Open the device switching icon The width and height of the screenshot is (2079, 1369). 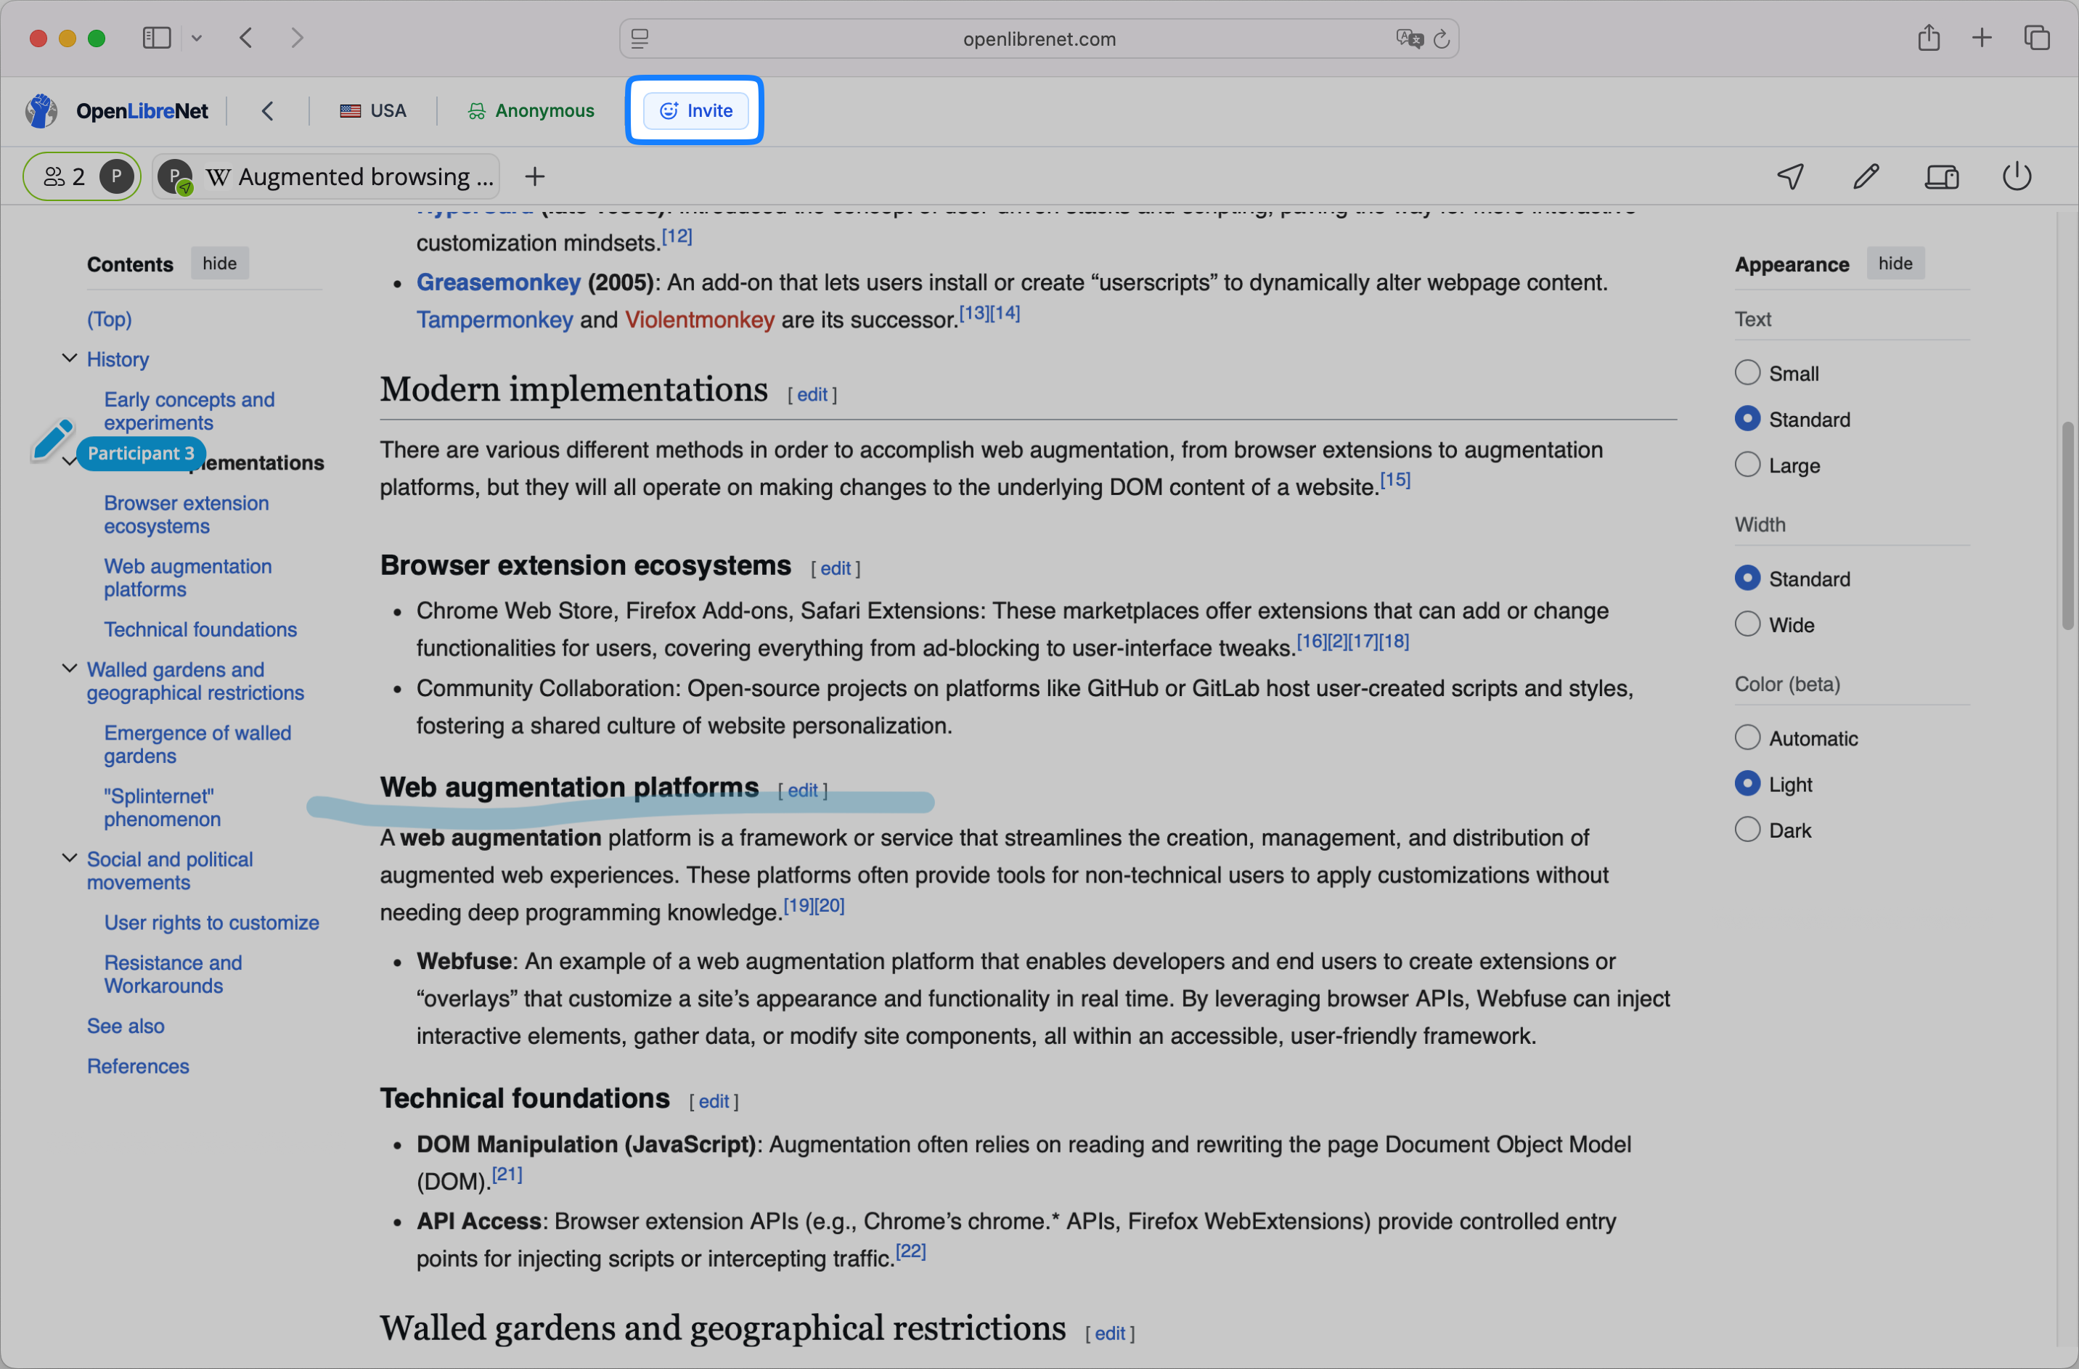(x=1942, y=176)
